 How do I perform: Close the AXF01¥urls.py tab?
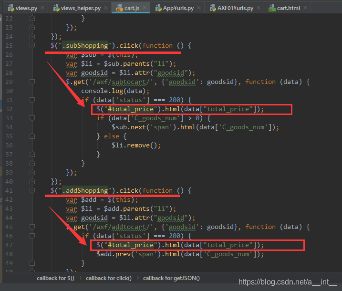click(259, 8)
